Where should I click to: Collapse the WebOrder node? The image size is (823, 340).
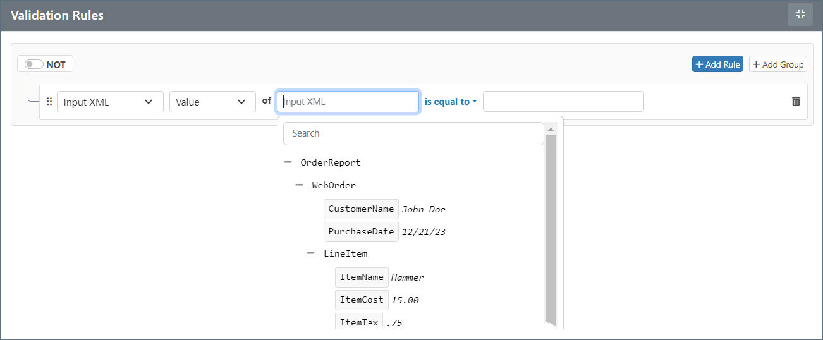tap(300, 185)
